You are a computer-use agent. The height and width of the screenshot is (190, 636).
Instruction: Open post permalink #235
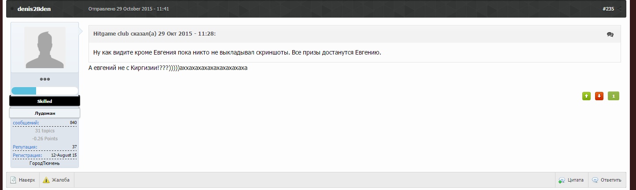pos(608,9)
